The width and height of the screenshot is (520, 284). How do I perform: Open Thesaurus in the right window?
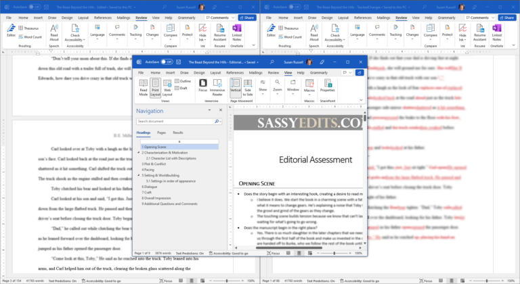tap(289, 28)
